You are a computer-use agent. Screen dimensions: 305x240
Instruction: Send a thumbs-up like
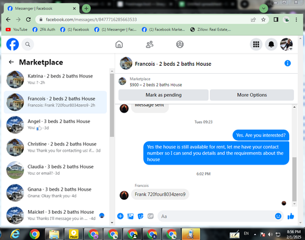coord(291,216)
